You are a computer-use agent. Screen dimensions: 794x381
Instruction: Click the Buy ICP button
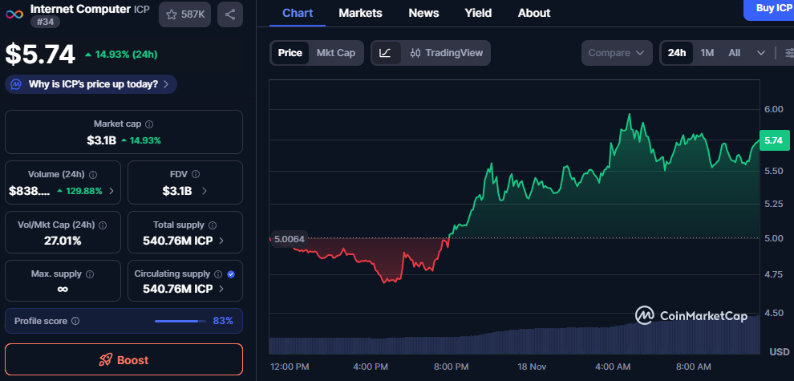coord(772,8)
